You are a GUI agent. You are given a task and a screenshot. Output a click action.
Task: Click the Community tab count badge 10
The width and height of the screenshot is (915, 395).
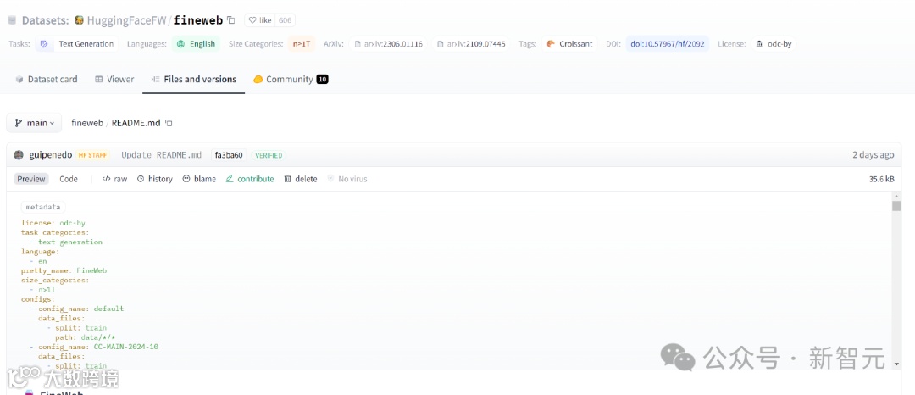click(322, 80)
